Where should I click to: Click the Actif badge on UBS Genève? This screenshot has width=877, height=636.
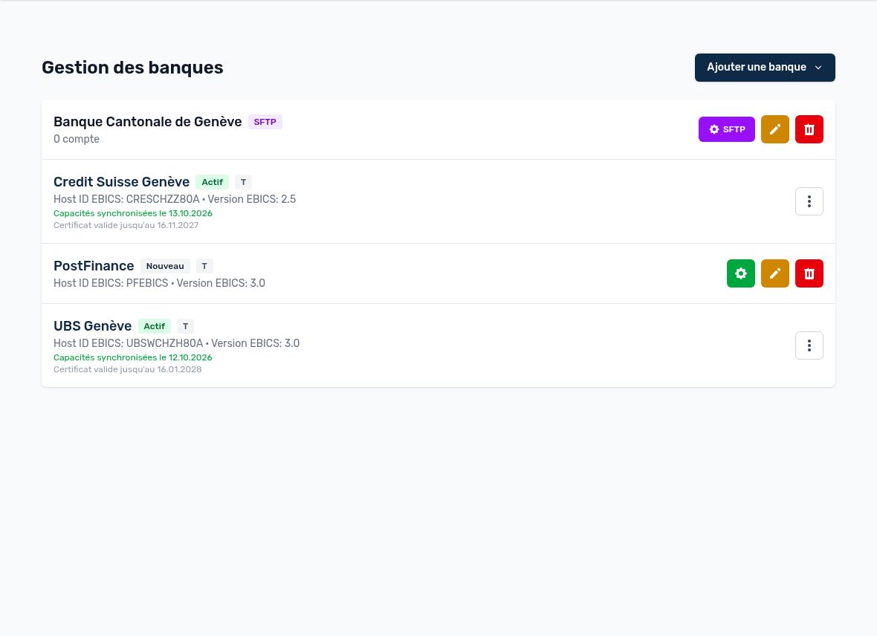click(155, 326)
